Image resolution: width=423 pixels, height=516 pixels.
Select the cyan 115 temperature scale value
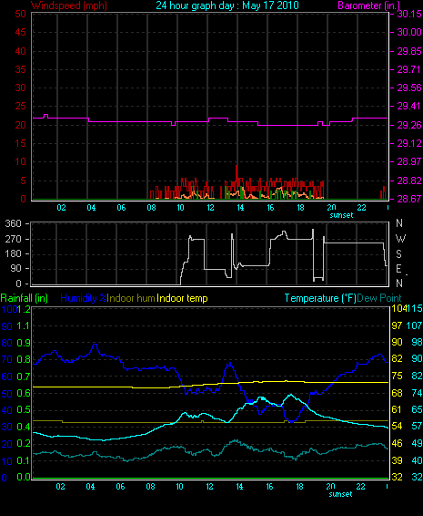tap(415, 309)
